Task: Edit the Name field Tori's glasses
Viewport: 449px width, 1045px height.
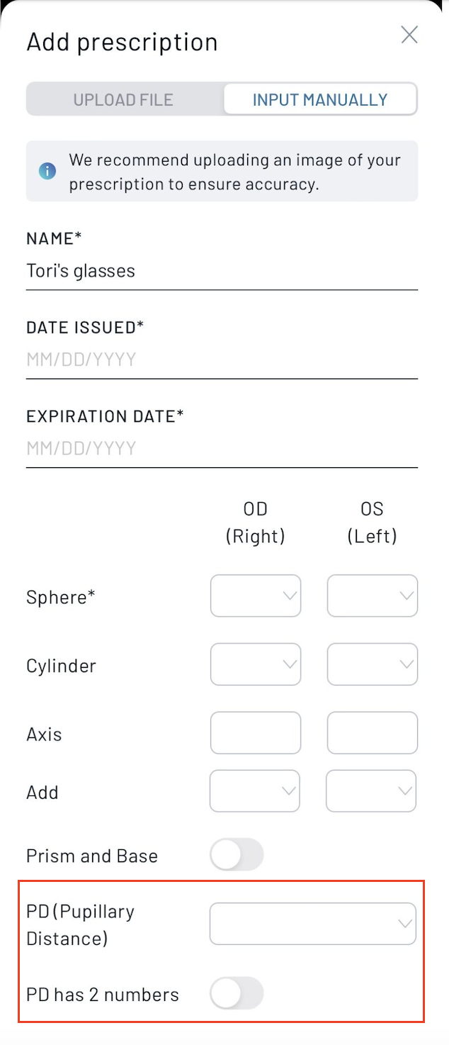Action: click(222, 271)
